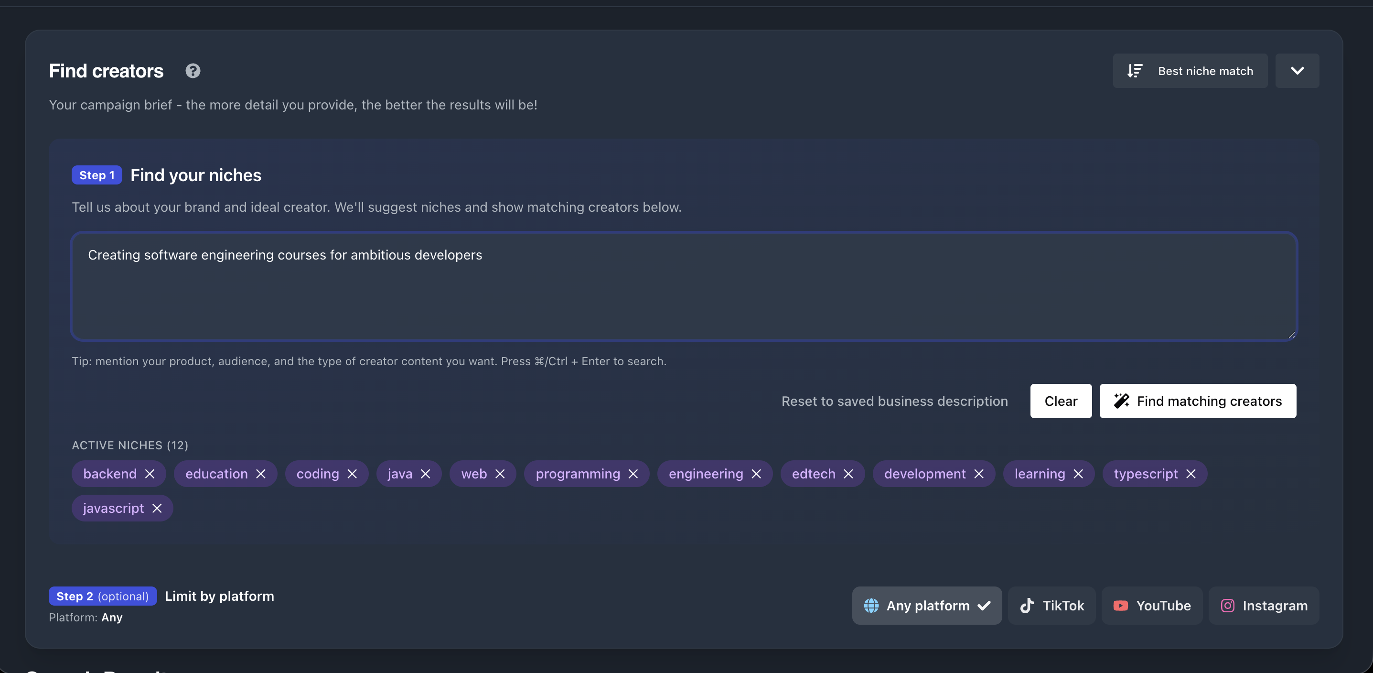Click the Platform: Any status text
This screenshot has height=673, width=1373.
(86, 618)
